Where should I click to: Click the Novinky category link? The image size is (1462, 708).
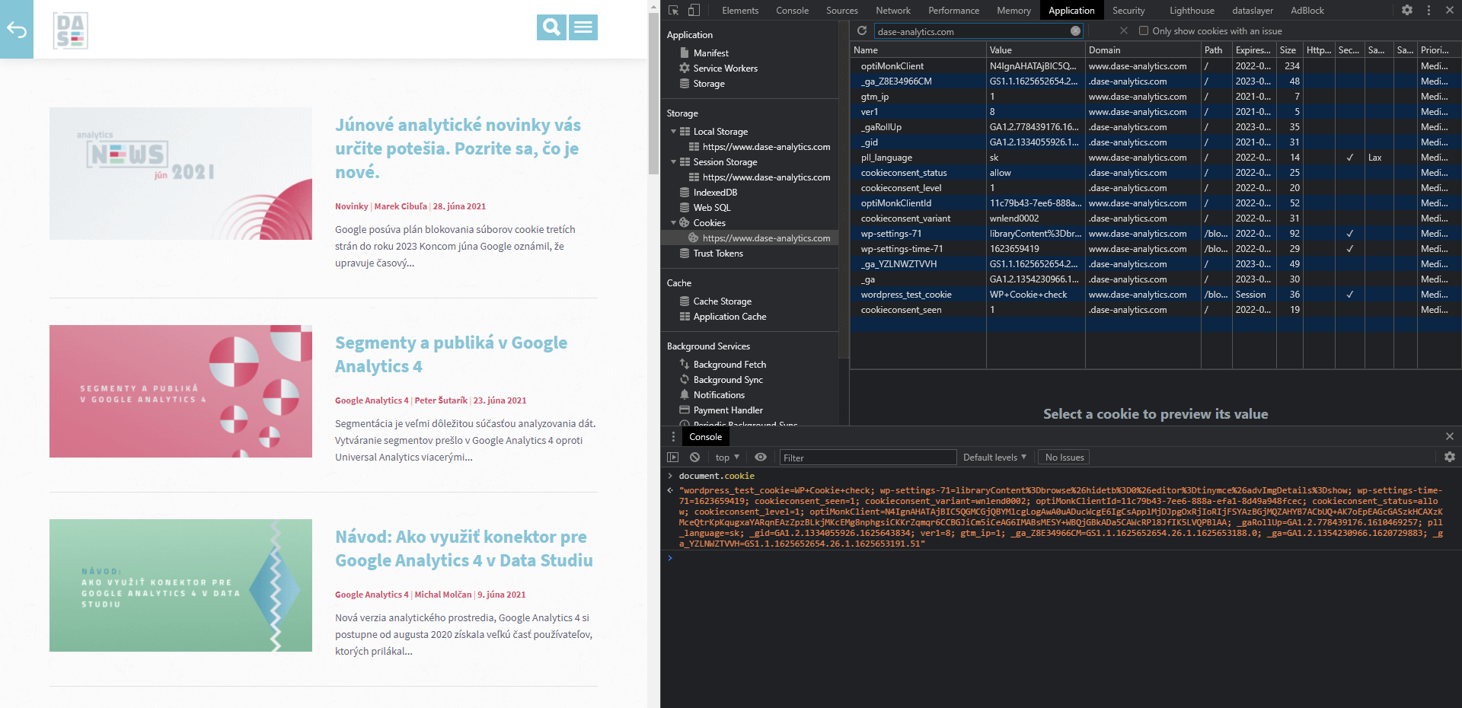pyautogui.click(x=351, y=206)
